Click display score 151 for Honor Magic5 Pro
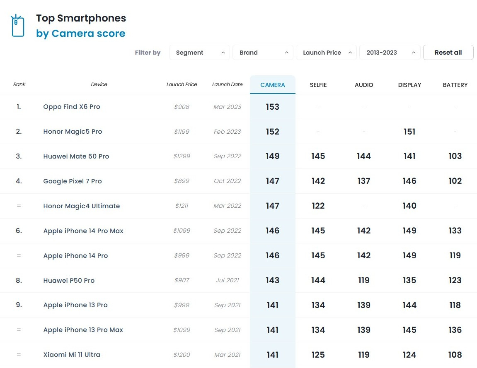The width and height of the screenshot is (477, 368). (x=409, y=132)
